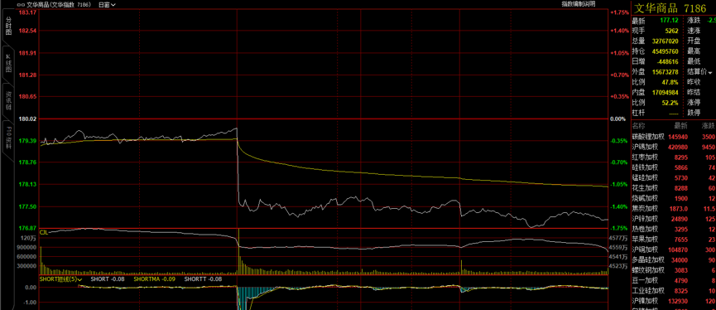Screen dimensions: 716x310
Task: Select 锰硅加权 row
Action: coord(674,178)
